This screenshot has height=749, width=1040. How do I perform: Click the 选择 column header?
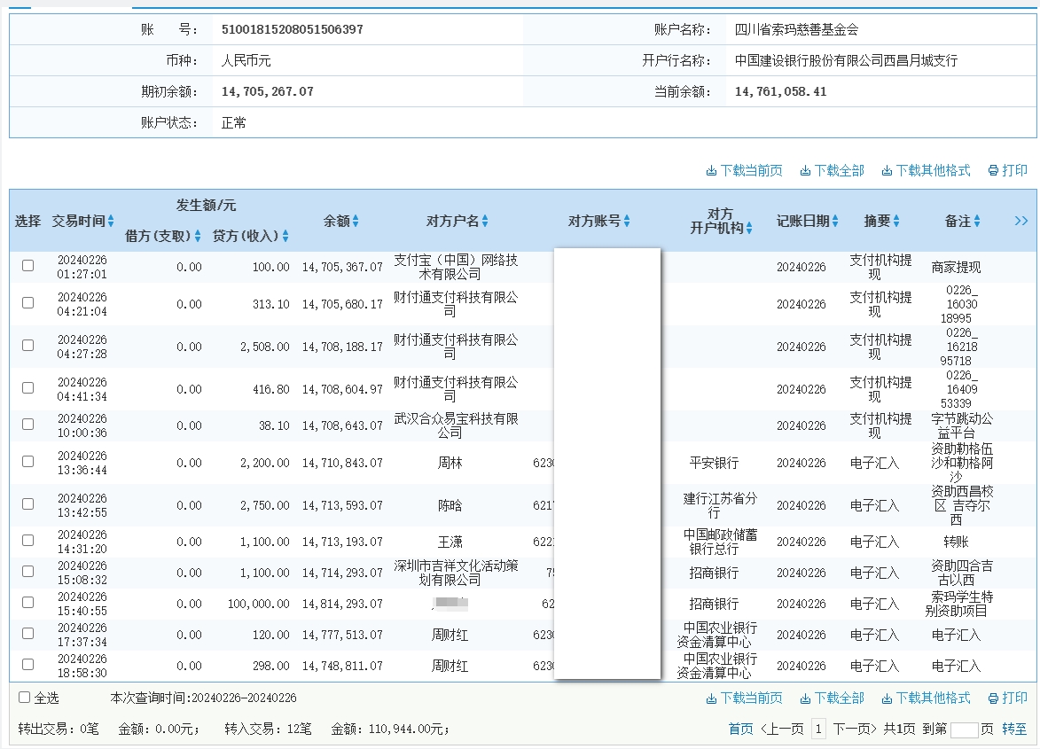27,221
